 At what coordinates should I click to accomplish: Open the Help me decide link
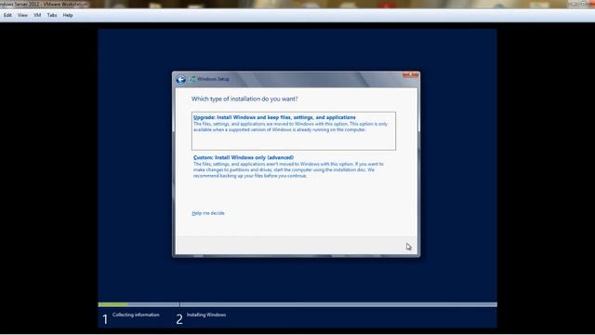pos(208,213)
